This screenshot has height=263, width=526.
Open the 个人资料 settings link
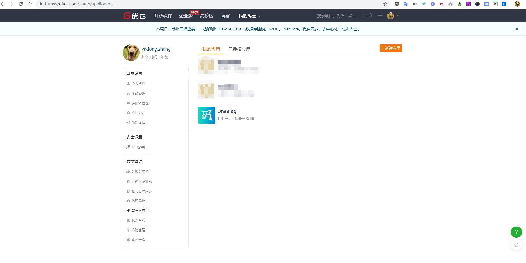tap(138, 83)
